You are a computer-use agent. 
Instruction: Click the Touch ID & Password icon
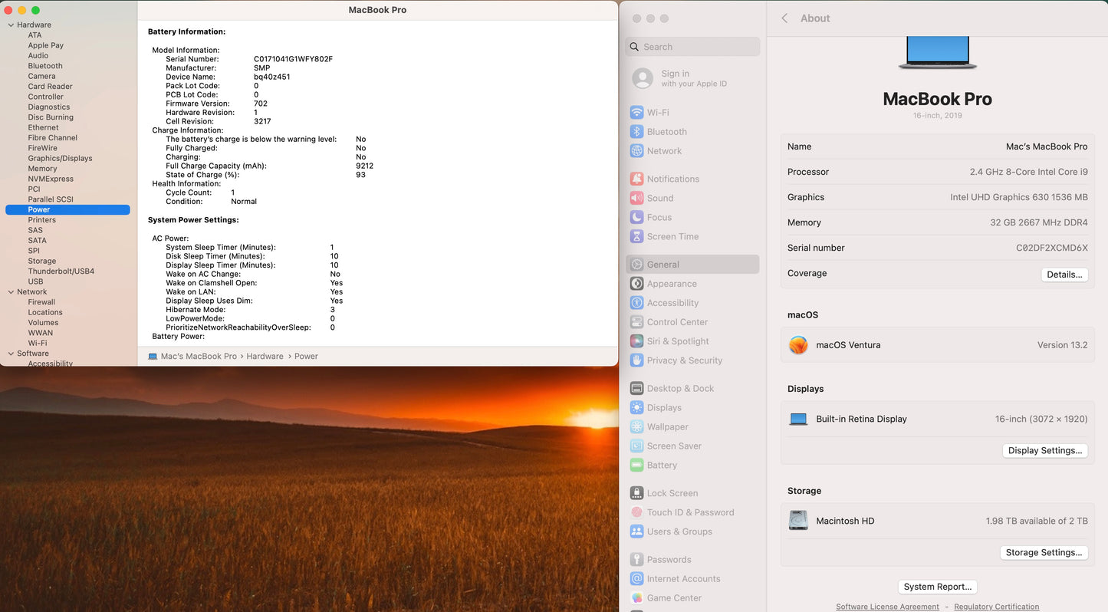click(636, 512)
